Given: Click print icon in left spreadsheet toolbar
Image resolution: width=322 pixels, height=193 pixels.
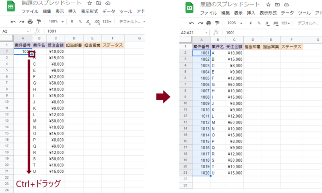Looking at the screenshot, I should (x=30, y=22).
